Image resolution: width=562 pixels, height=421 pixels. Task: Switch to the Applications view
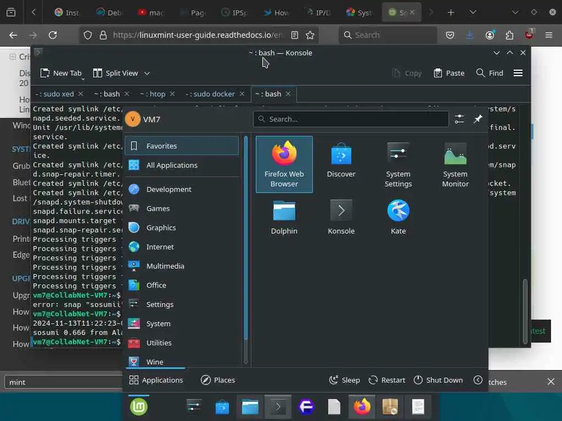coord(156,380)
